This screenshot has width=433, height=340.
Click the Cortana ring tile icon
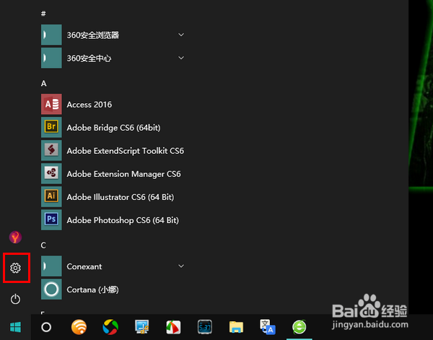pyautogui.click(x=51, y=289)
